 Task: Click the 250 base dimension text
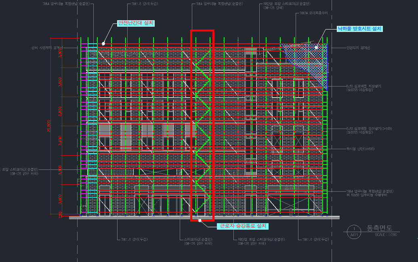[x=61, y=215]
